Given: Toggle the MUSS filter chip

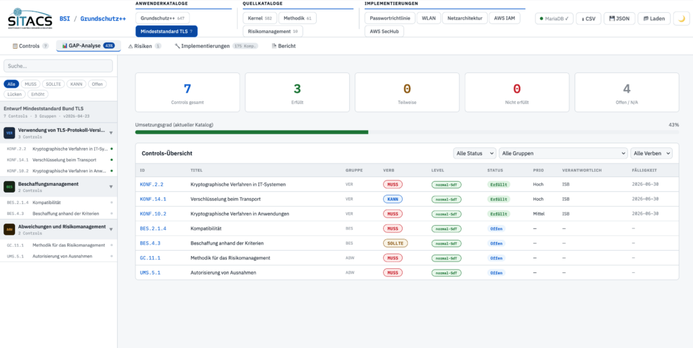Looking at the screenshot, I should [30, 84].
